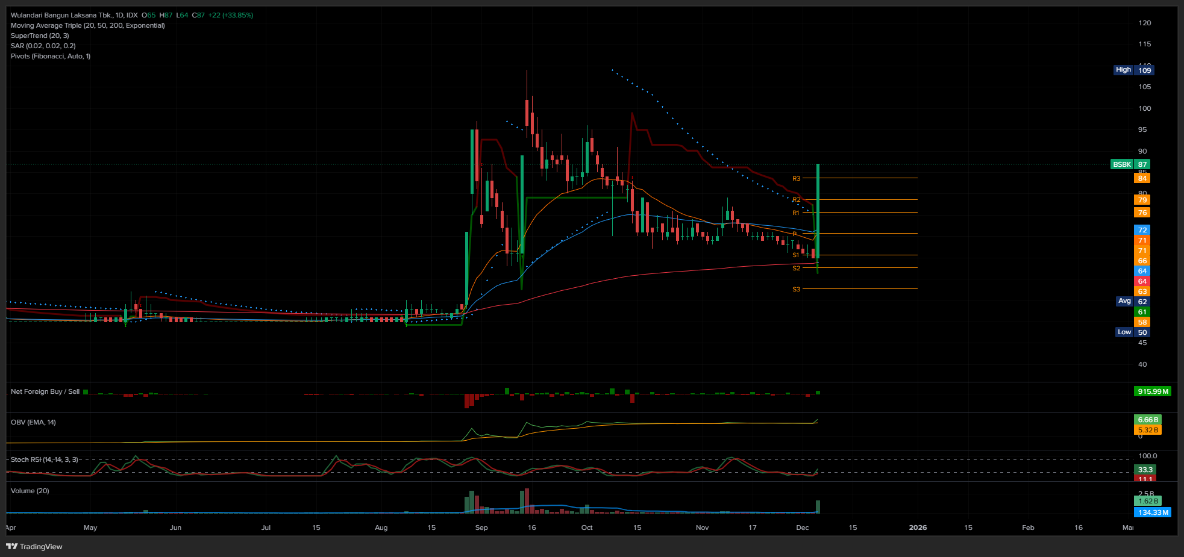Select the OBV (EMA, 14) pane title

(x=33, y=422)
